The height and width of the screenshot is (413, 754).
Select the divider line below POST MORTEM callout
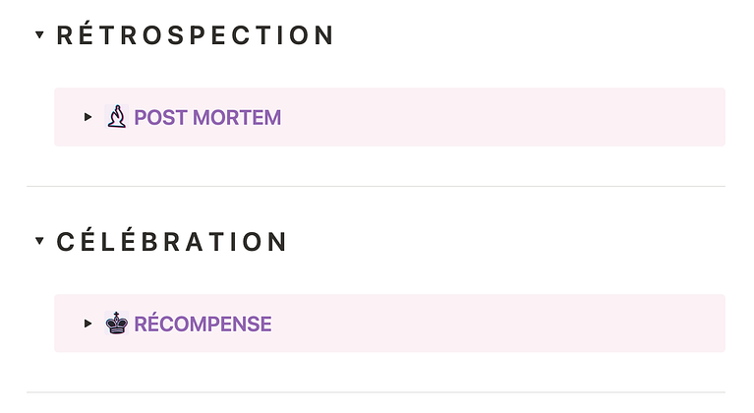(x=377, y=186)
